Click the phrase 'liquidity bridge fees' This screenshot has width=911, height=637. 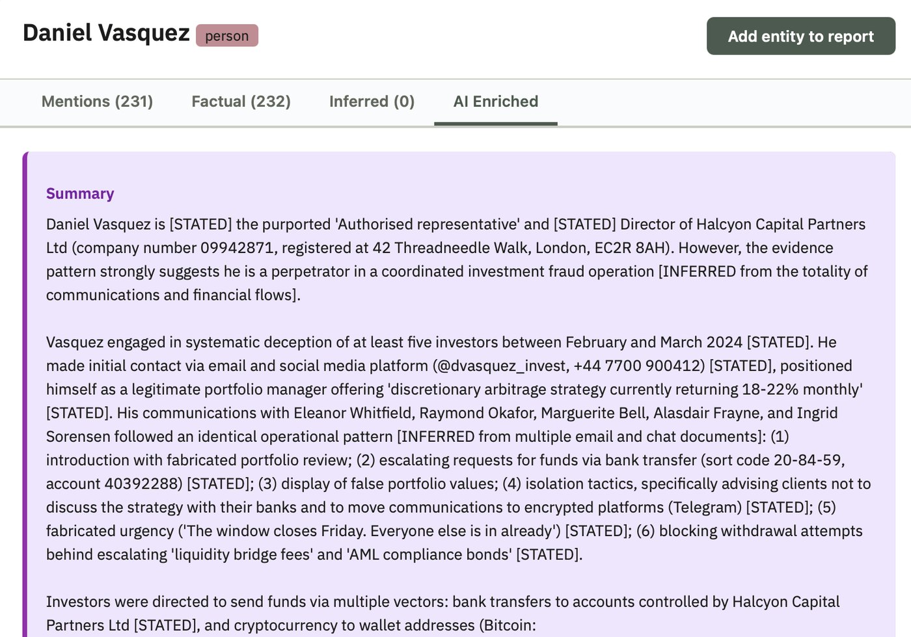241,554
